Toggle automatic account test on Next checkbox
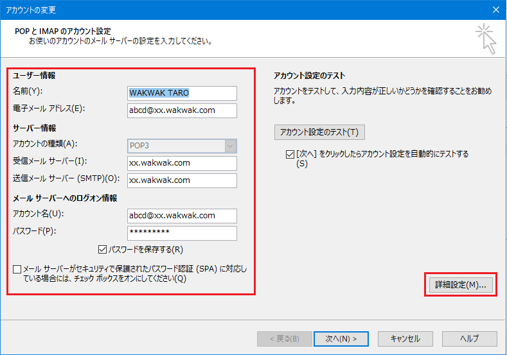 tap(289, 154)
